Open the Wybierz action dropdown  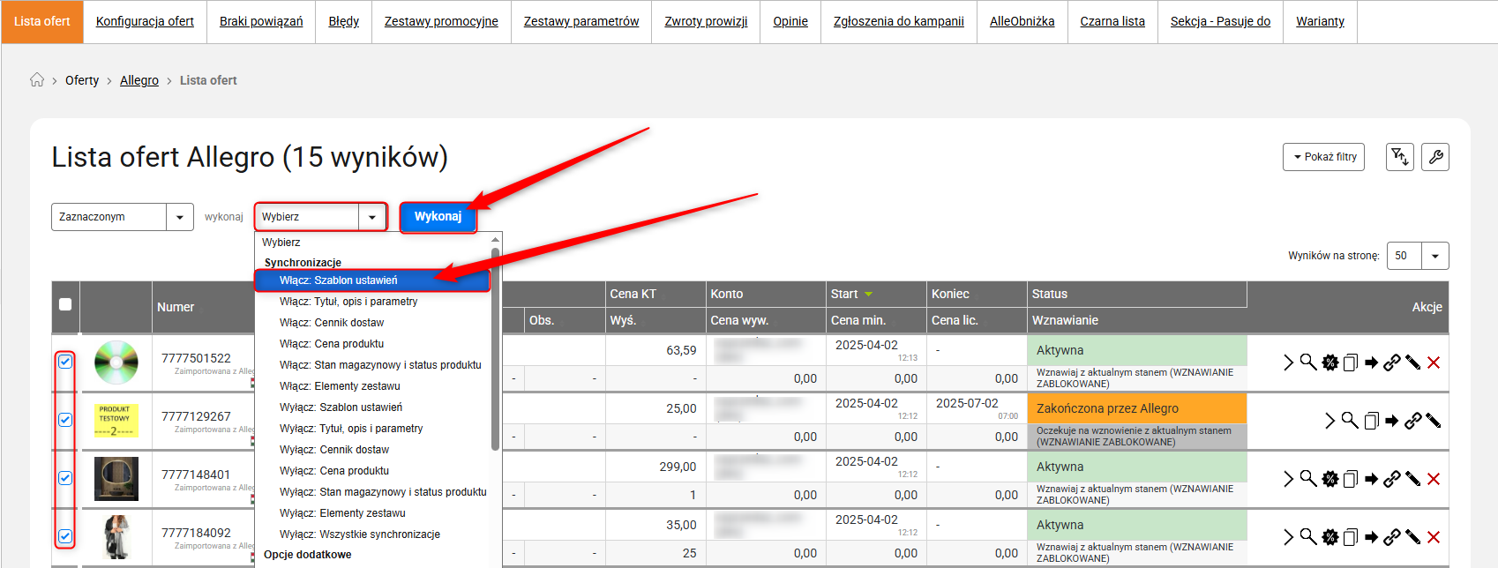[321, 217]
